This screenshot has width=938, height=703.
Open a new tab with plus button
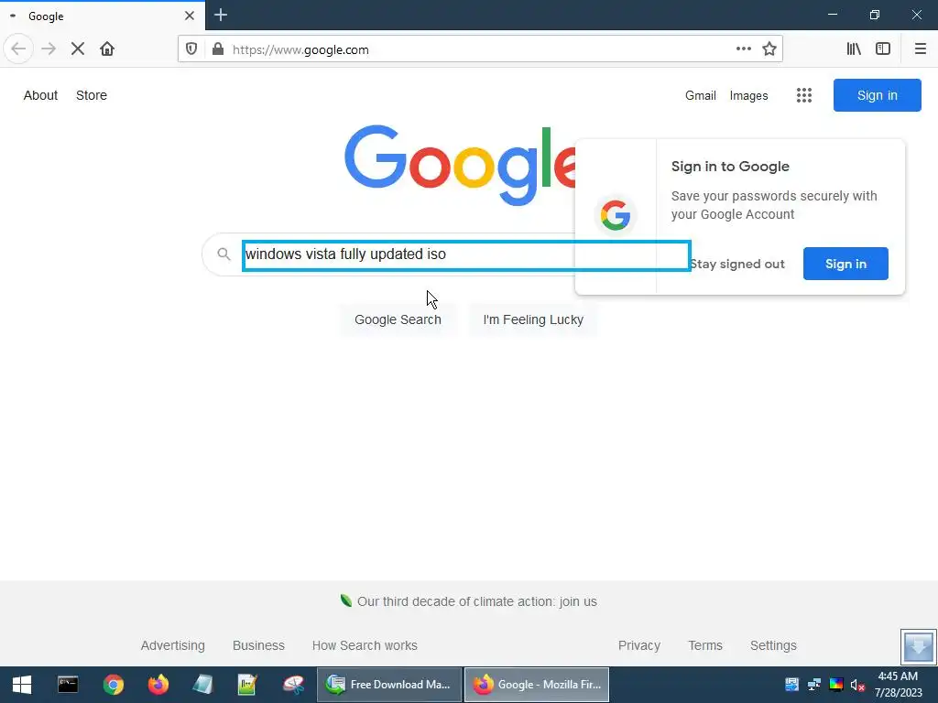[x=221, y=15]
